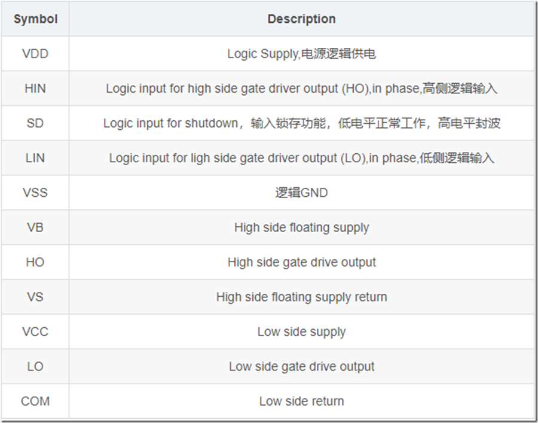Select the VSS symbol cell
Viewport: 538px width, 423px height.
pos(35,193)
